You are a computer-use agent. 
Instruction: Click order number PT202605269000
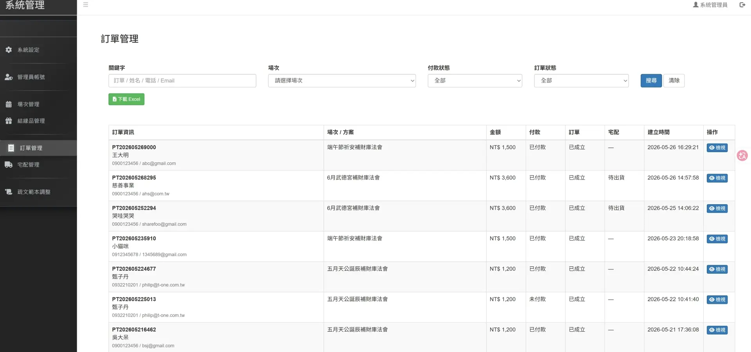pos(134,147)
